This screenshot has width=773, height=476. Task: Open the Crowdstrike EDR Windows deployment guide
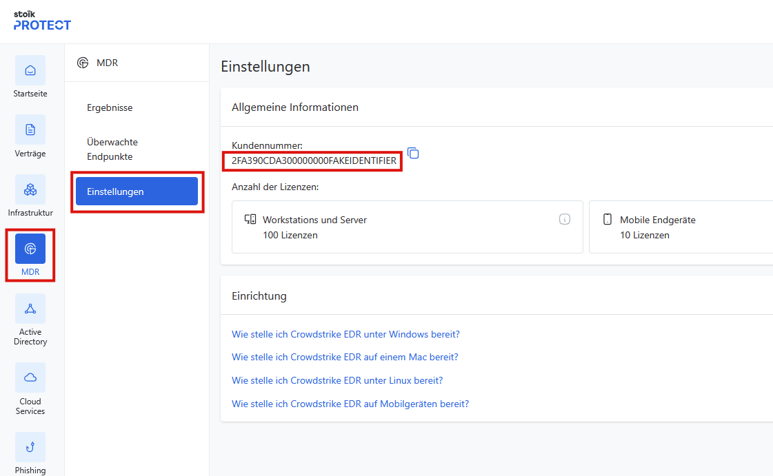[345, 334]
